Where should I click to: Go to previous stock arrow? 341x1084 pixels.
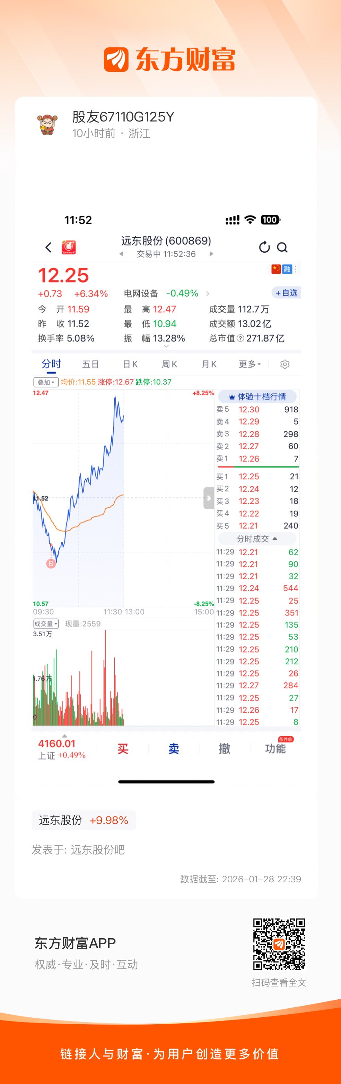click(121, 254)
